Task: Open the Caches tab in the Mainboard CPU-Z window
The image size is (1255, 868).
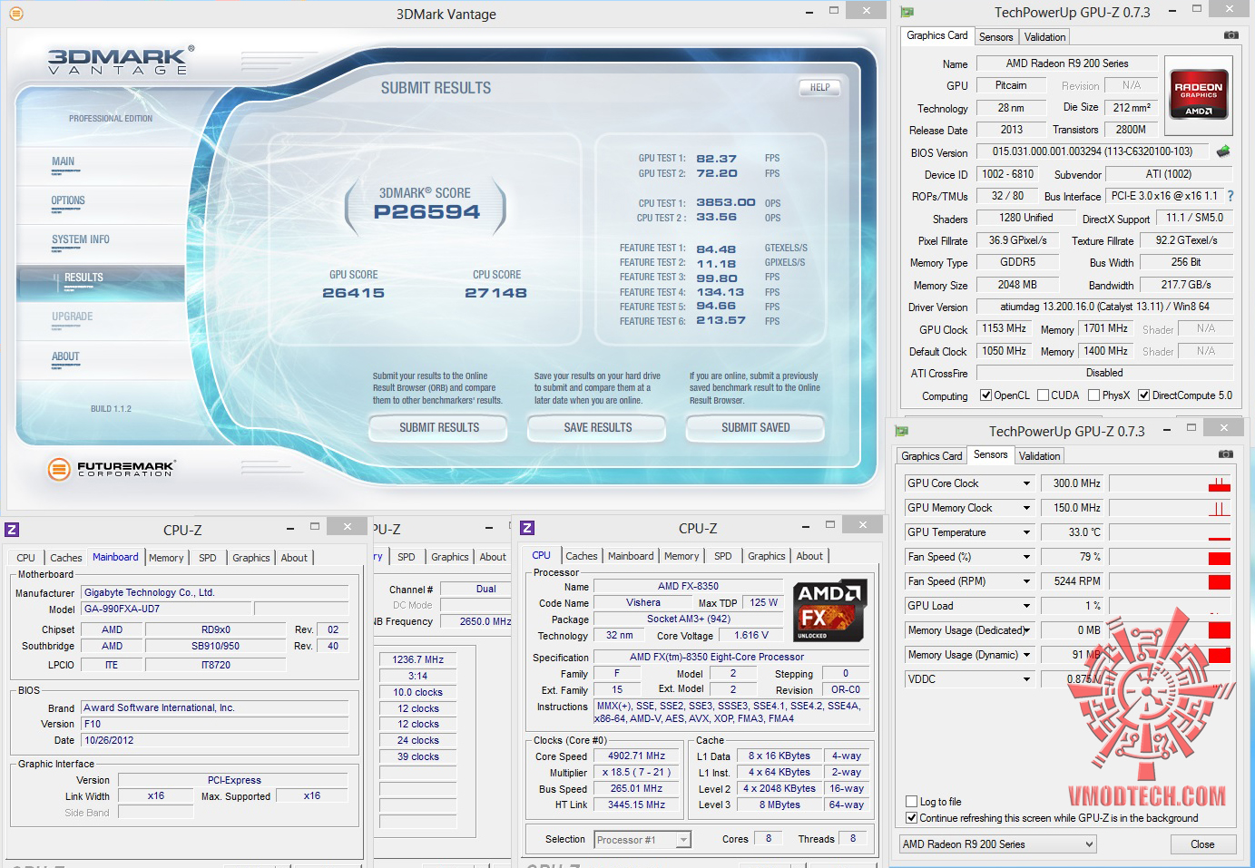Action: 66,558
